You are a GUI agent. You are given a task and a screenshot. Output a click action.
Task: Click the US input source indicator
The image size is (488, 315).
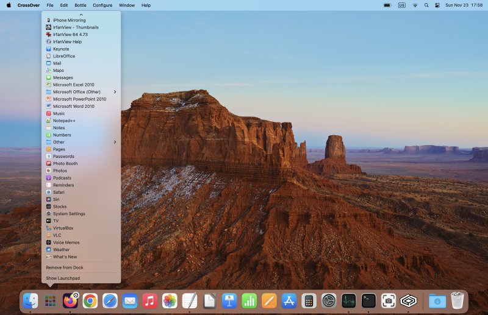(401, 5)
